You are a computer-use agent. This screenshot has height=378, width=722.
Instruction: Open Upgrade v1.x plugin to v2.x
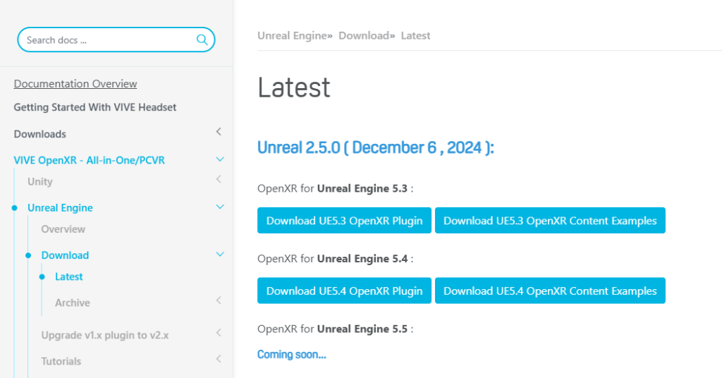point(105,335)
